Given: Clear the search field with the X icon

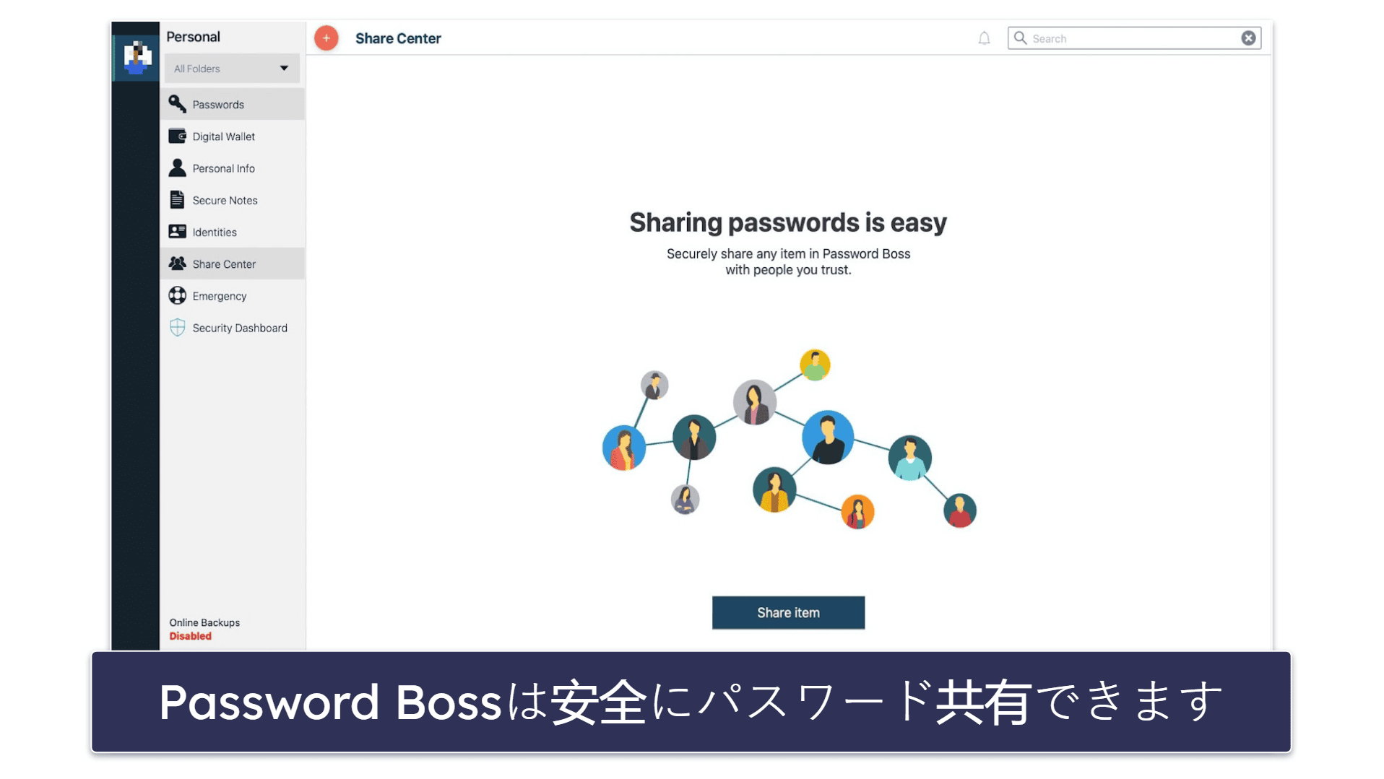Looking at the screenshot, I should pos(1247,38).
